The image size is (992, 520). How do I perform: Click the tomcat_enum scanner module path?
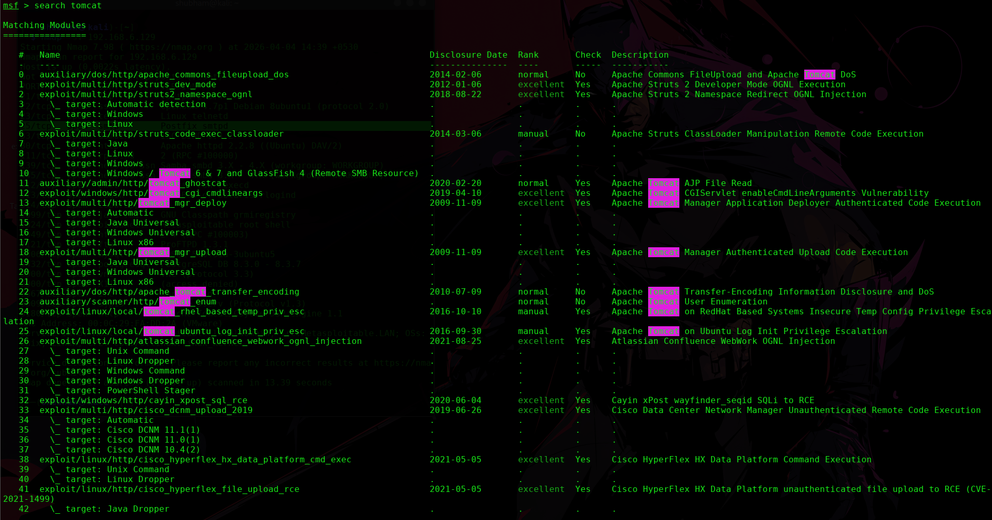[127, 302]
